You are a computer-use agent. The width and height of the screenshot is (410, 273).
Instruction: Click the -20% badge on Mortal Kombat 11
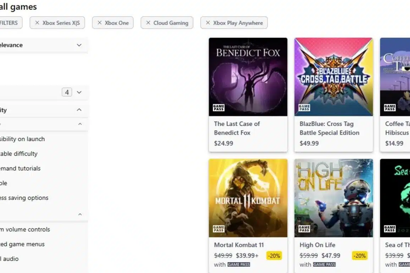(274, 256)
